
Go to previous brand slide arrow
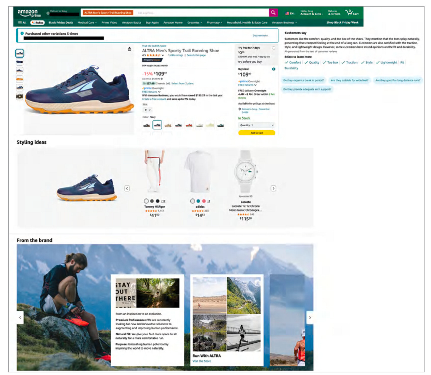20,318
